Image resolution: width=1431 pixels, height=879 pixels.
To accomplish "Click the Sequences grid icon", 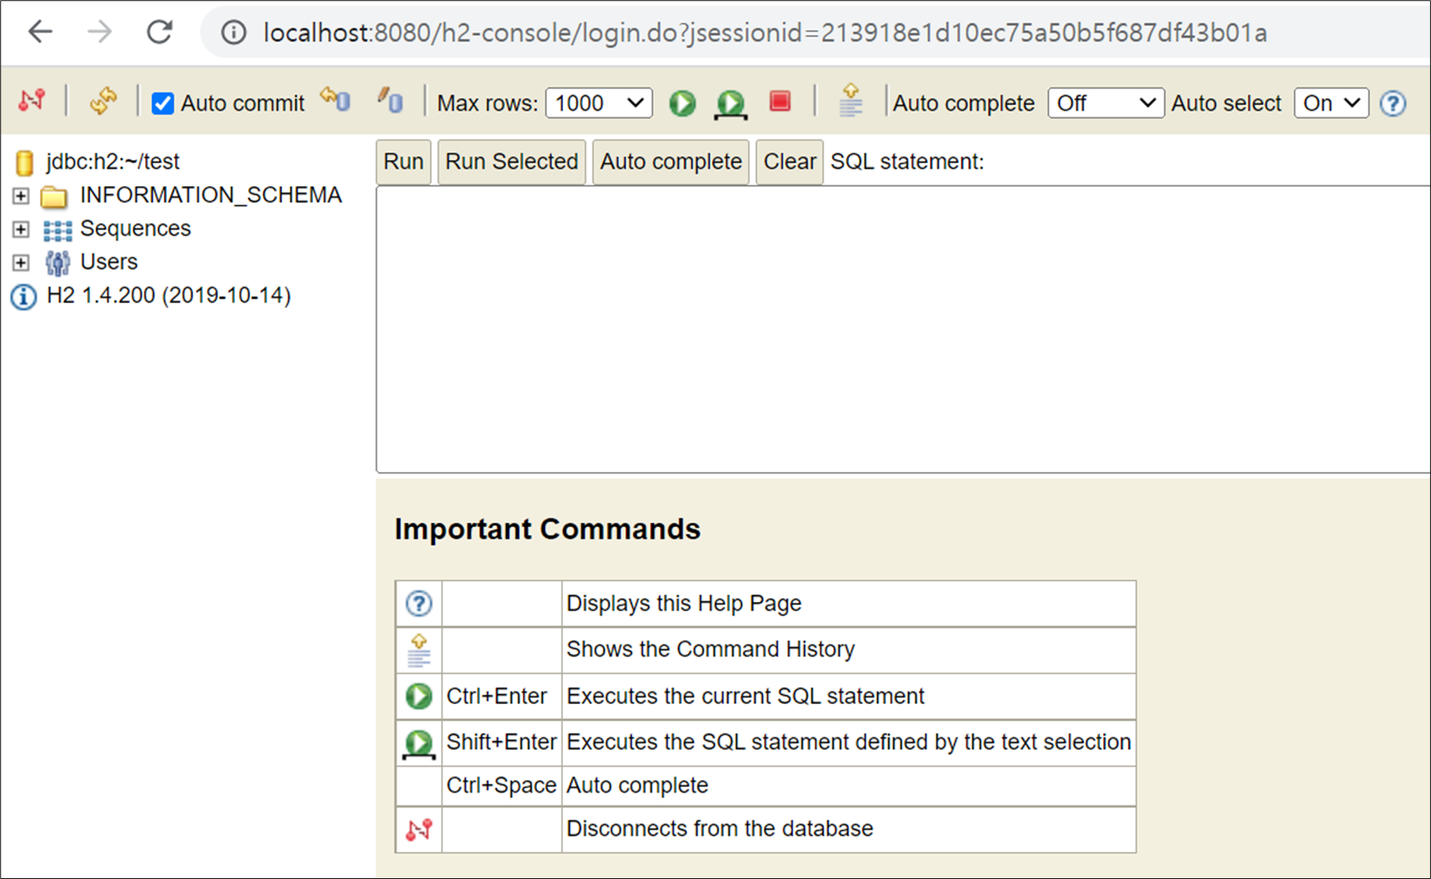I will pos(58,230).
